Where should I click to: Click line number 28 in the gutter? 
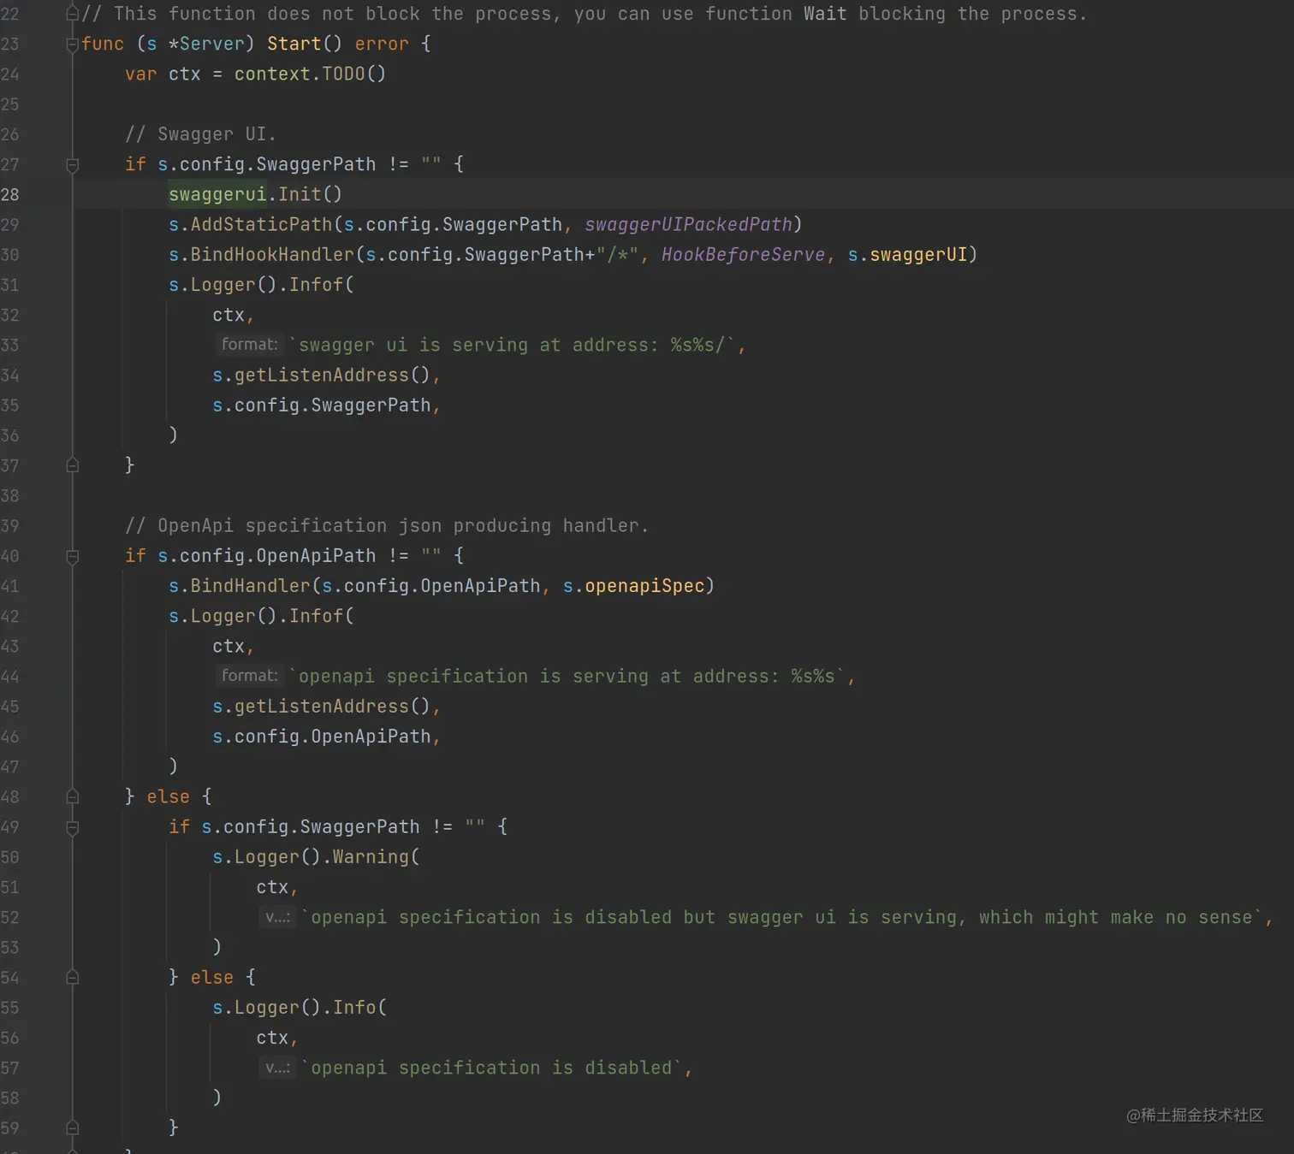10,194
